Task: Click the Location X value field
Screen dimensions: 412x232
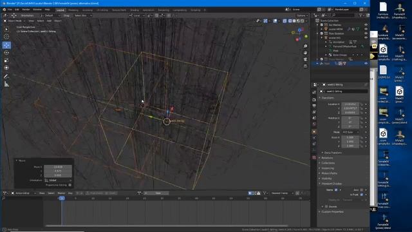Action: pos(350,104)
